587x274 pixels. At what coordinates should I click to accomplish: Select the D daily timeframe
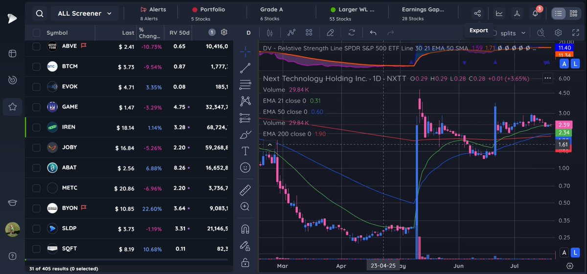click(x=248, y=33)
